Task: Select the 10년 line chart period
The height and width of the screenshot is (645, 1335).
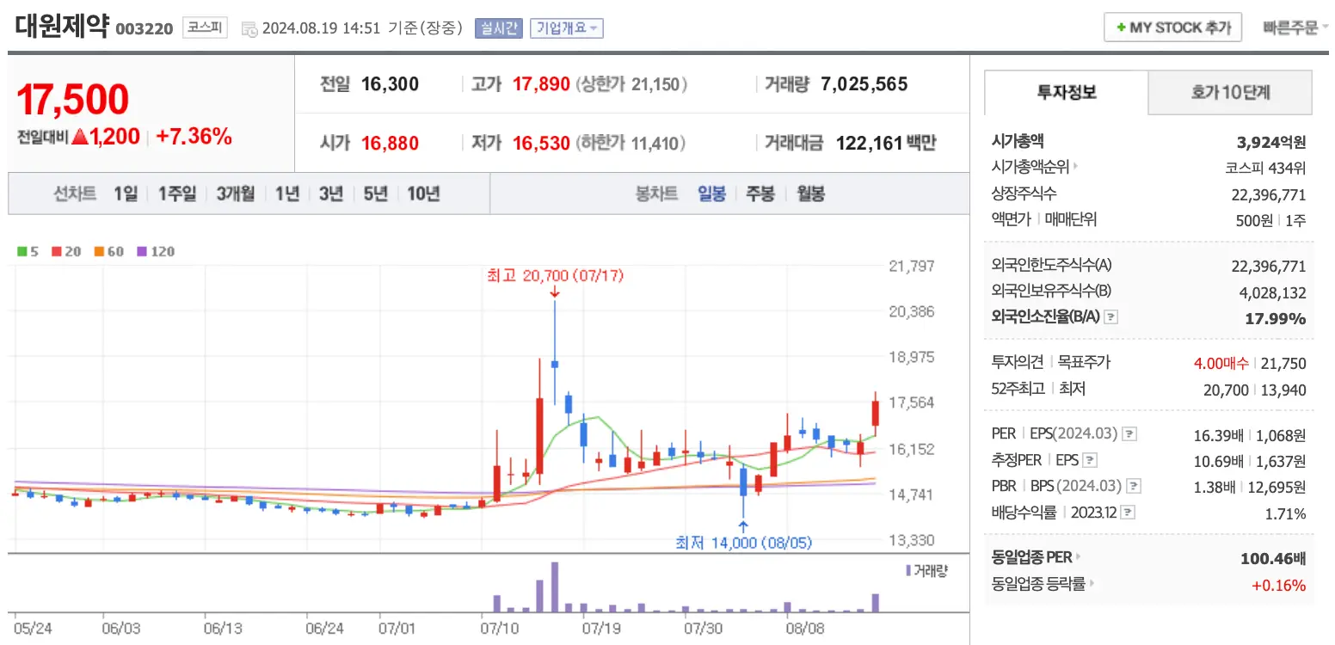Action: [423, 193]
